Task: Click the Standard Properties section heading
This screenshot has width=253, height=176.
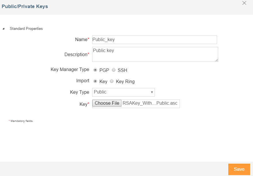Action: click(26, 29)
